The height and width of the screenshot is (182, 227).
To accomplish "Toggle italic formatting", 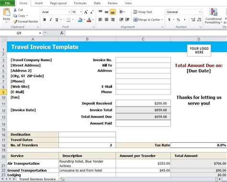I will pos(51,20).
